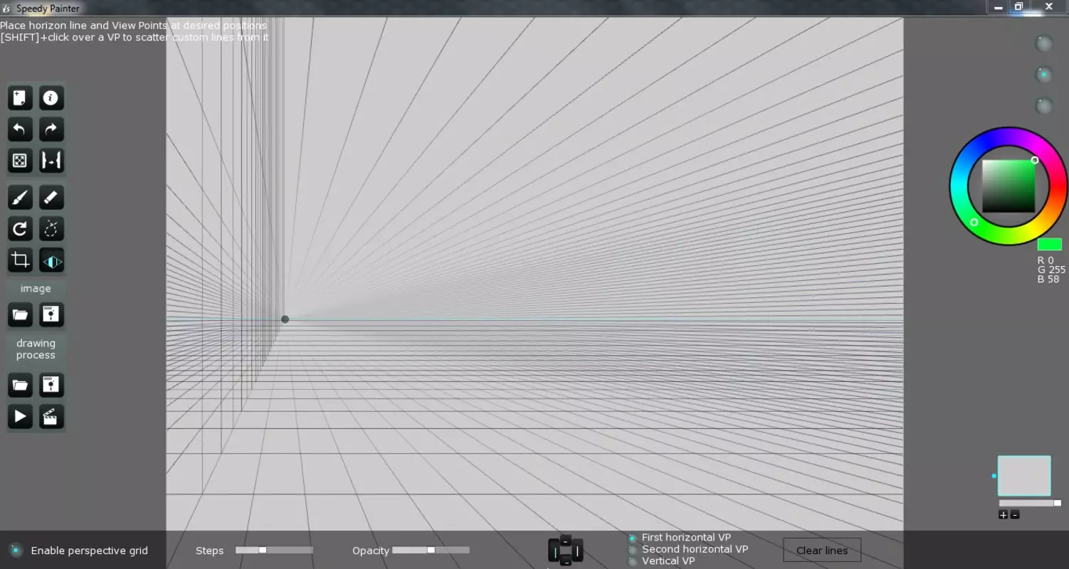Click the 'Steps' label
The width and height of the screenshot is (1069, 569).
(210, 551)
